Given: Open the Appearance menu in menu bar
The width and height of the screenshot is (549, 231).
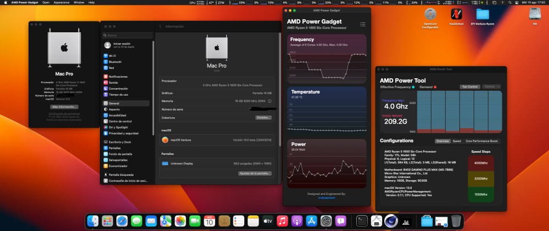Looking at the screenshot, I should point(61,2).
